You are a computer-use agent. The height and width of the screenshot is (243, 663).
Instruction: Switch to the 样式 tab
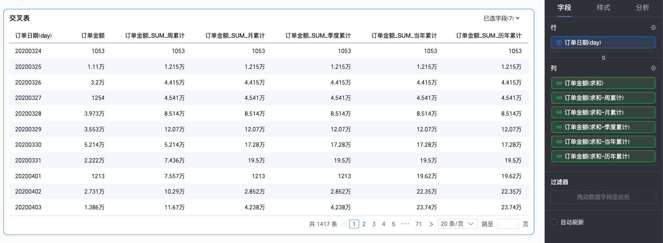[603, 8]
